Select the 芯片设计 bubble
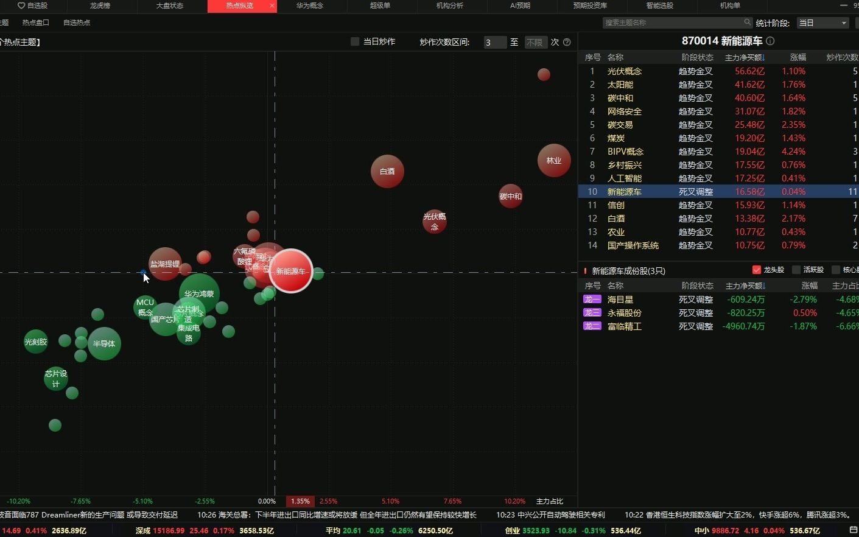859x537 pixels. point(56,379)
